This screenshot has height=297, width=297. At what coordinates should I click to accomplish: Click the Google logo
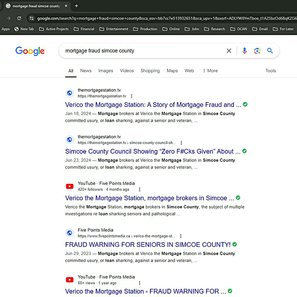pos(30,51)
